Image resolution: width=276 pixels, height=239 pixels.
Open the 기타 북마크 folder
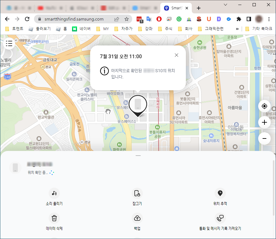tap(259, 29)
